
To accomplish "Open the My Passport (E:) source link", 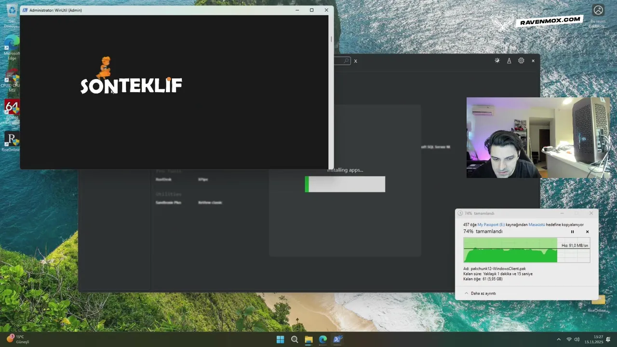I will click(x=491, y=225).
